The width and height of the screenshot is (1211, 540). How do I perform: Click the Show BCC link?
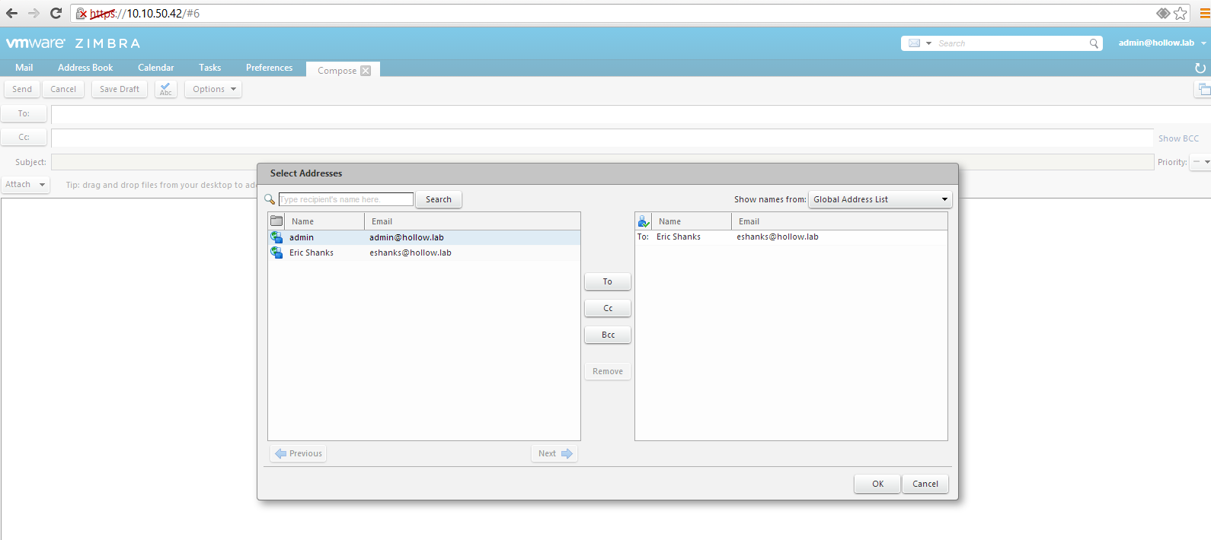point(1178,138)
